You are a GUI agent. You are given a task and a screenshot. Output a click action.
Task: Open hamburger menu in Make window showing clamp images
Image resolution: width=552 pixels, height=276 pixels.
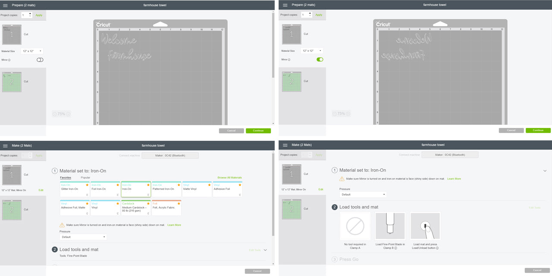click(285, 145)
